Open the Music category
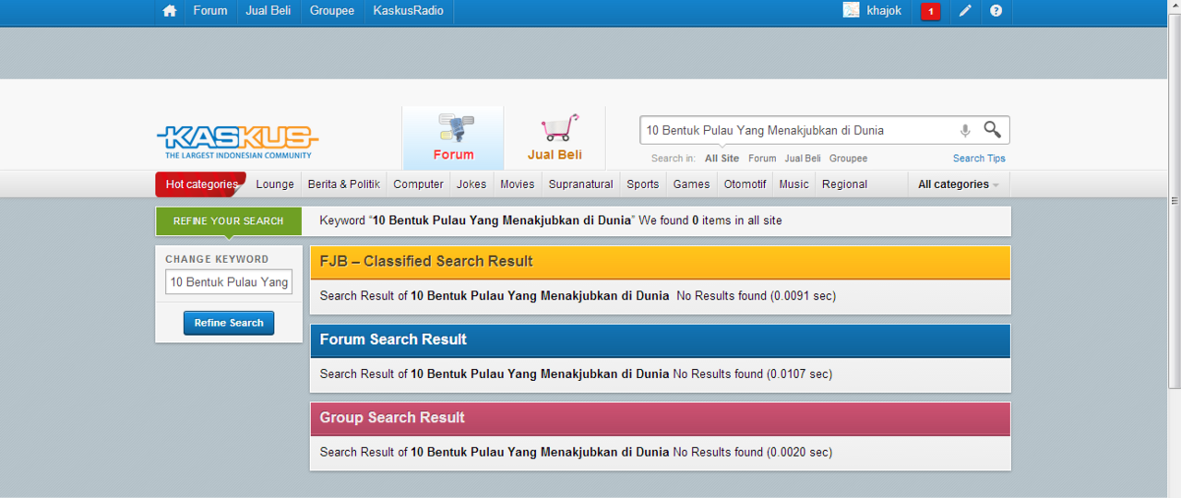This screenshot has height=498, width=1181. coord(793,184)
